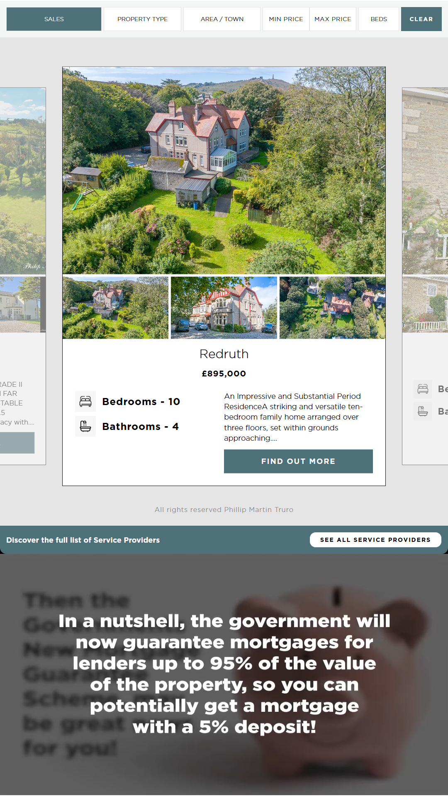Select the next property card on the right
This screenshot has height=796, width=448.
point(425,276)
